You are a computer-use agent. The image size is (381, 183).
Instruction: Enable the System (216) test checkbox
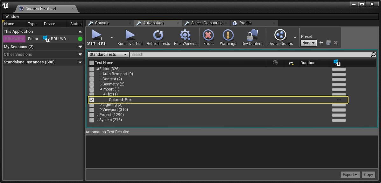(92, 120)
